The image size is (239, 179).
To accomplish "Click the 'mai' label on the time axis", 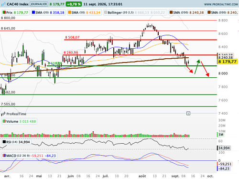I will tap(39, 176).
